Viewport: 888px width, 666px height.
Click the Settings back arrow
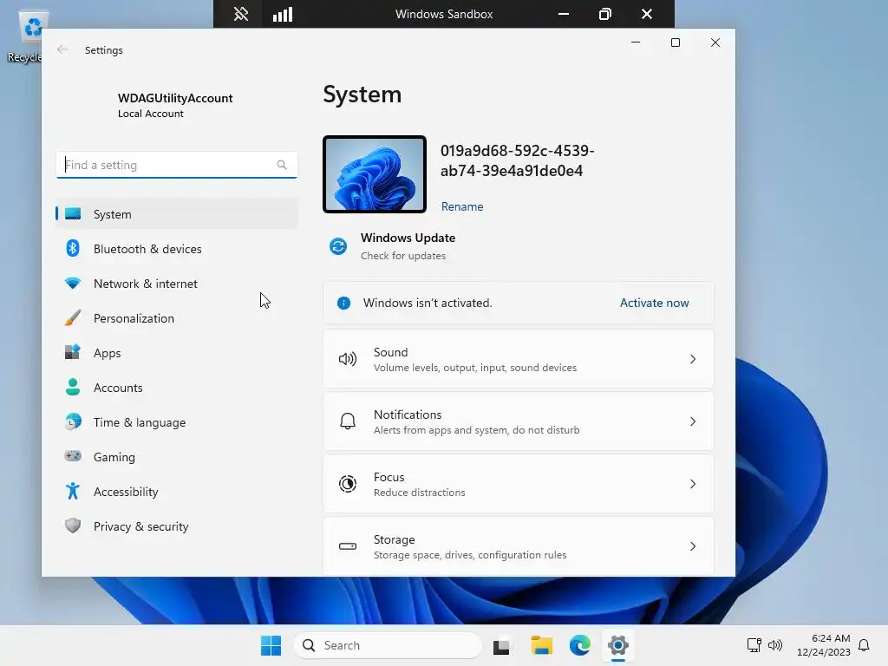(62, 49)
